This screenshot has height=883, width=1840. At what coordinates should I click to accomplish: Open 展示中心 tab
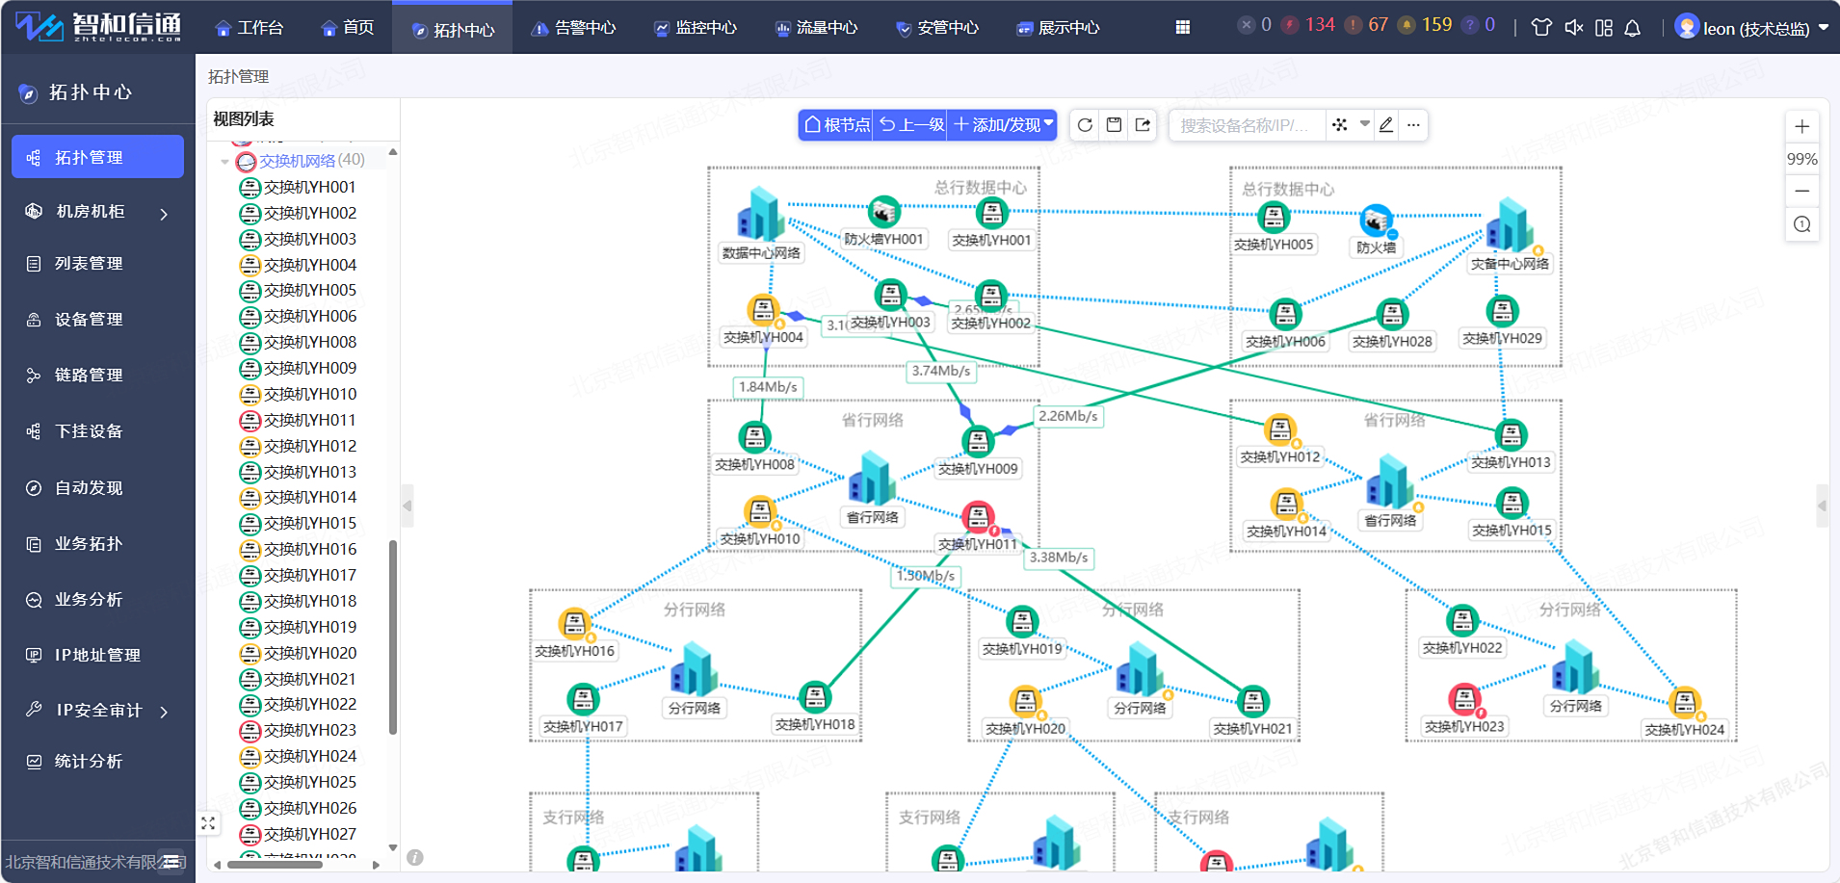coord(1059,28)
